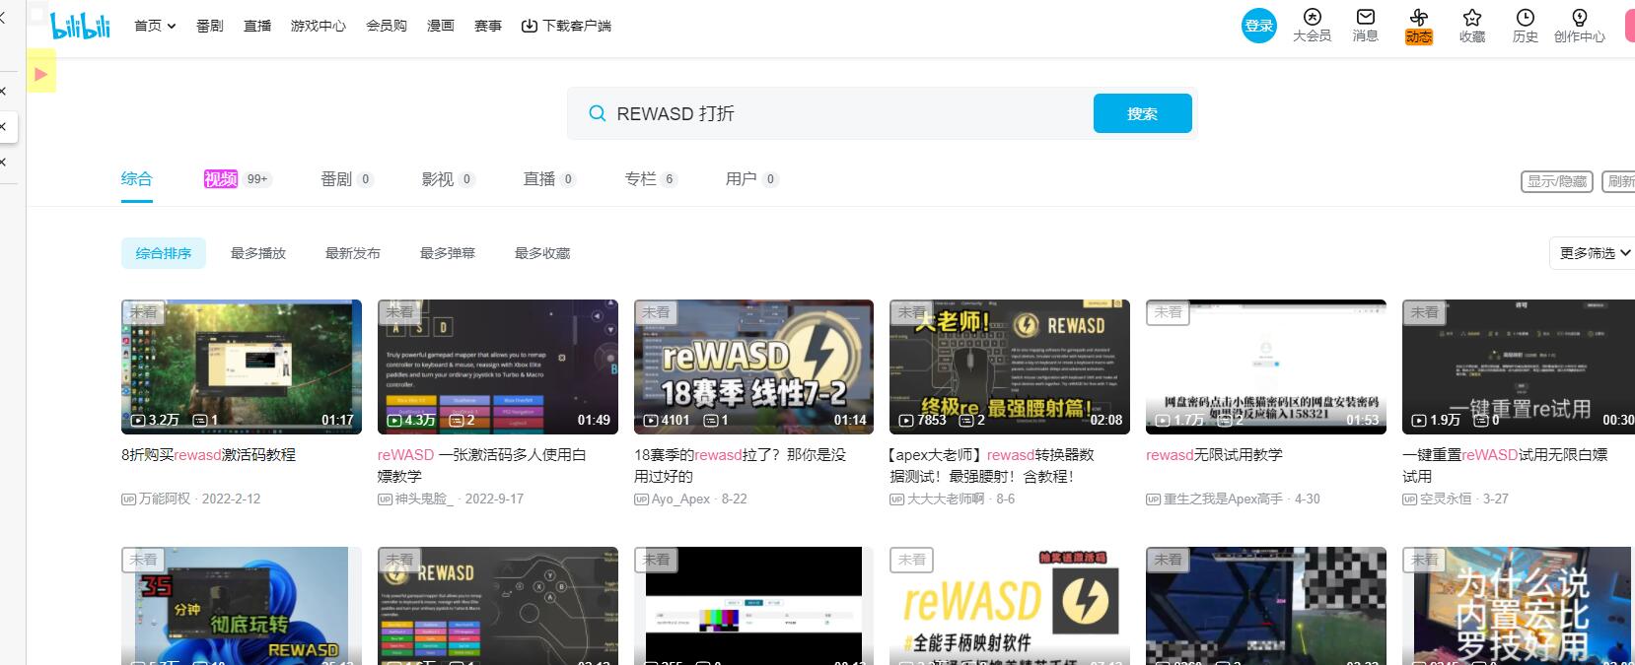This screenshot has height=665, width=1635.
Task: Click the 登录 login button
Action: tap(1258, 26)
